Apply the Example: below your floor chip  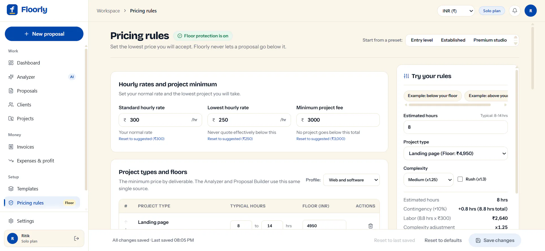pyautogui.click(x=433, y=96)
